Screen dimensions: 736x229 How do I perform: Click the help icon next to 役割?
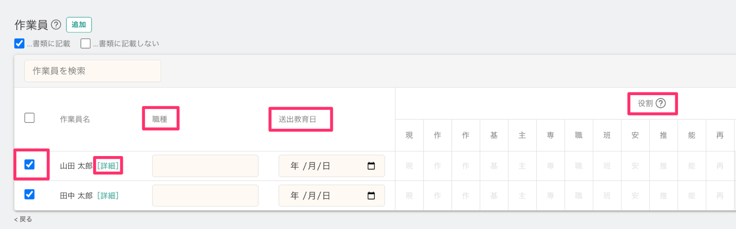pos(661,103)
